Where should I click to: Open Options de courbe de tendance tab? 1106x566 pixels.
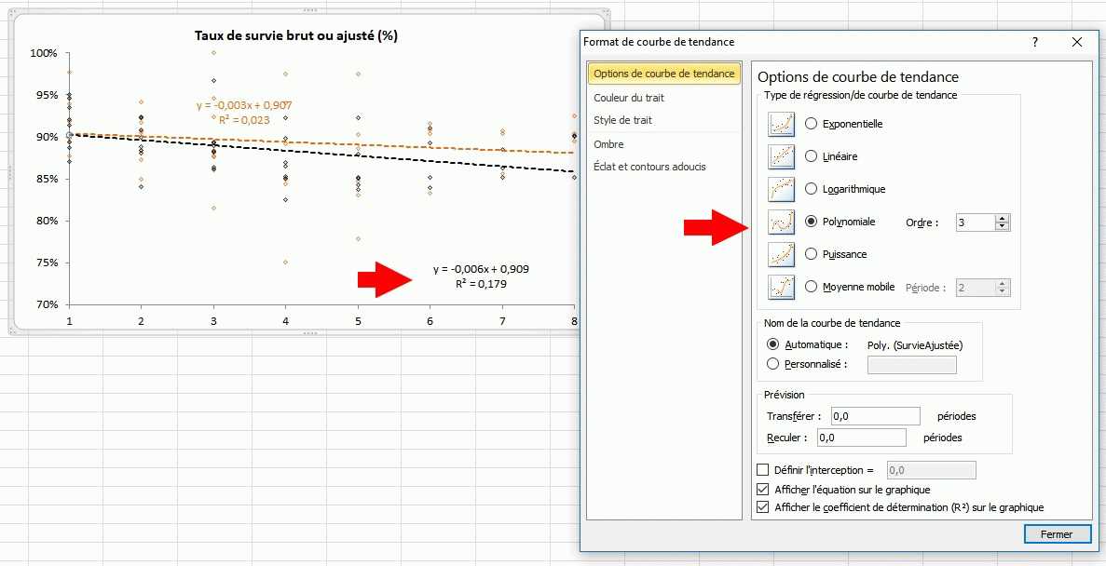coord(663,74)
